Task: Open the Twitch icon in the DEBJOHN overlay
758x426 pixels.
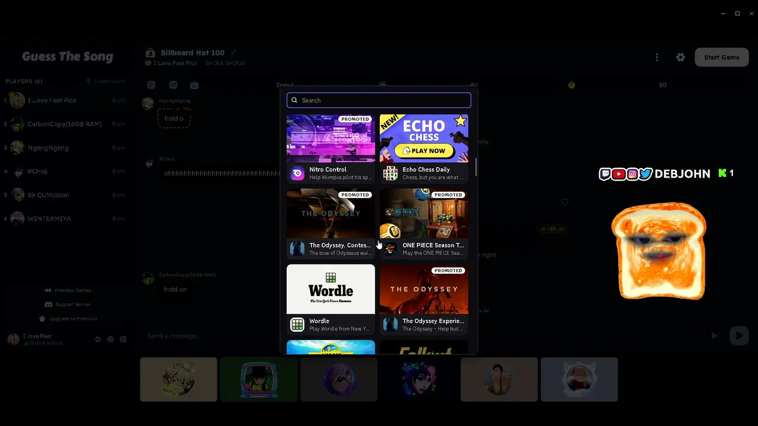Action: point(605,174)
